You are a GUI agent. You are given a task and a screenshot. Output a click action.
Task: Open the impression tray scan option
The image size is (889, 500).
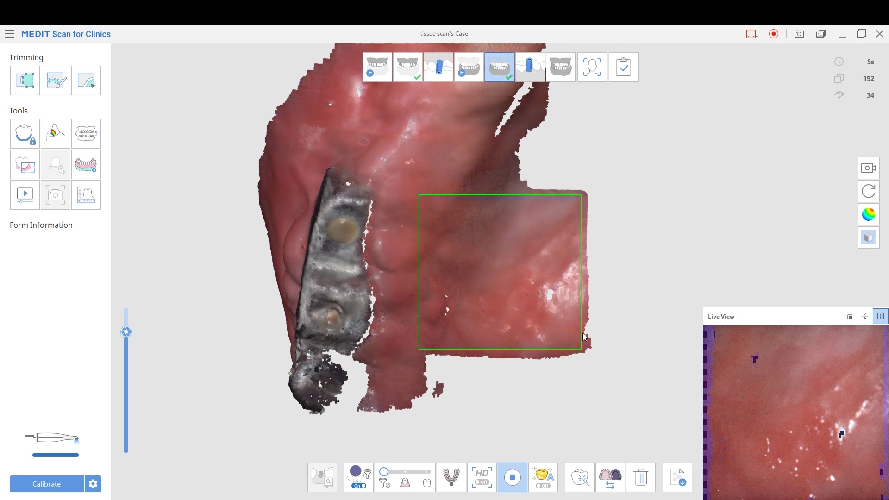[451, 477]
